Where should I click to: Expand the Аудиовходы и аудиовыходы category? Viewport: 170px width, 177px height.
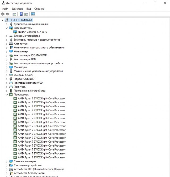click(7, 24)
